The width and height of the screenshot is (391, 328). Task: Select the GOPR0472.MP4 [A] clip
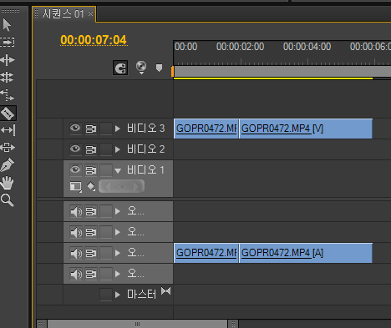tap(306, 253)
